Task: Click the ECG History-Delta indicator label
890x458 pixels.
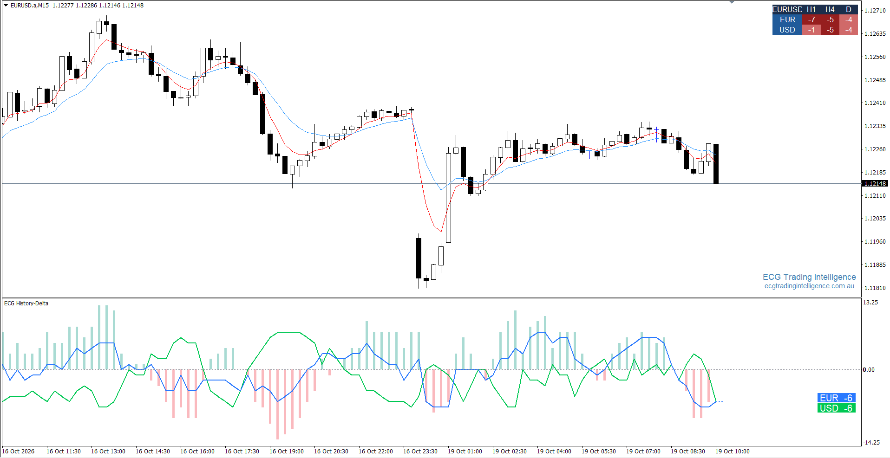Action: click(26, 303)
